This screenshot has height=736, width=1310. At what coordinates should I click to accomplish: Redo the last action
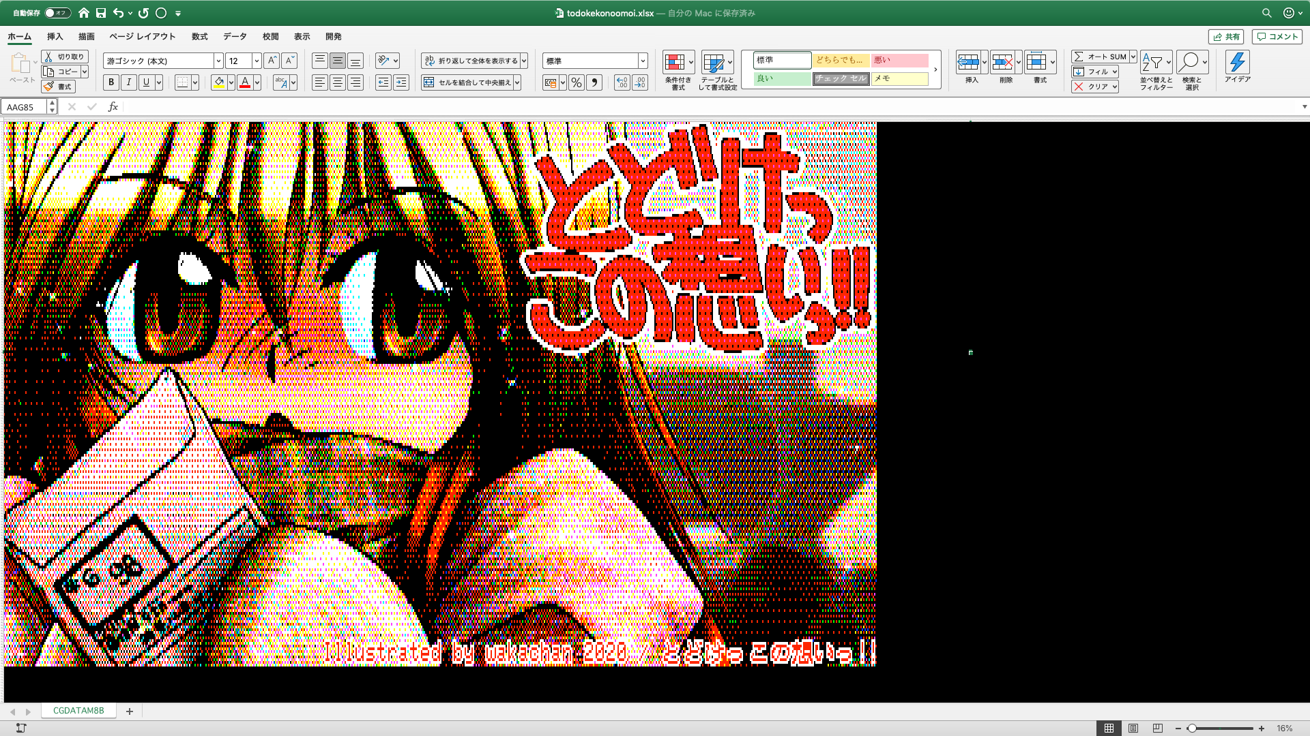pyautogui.click(x=143, y=13)
